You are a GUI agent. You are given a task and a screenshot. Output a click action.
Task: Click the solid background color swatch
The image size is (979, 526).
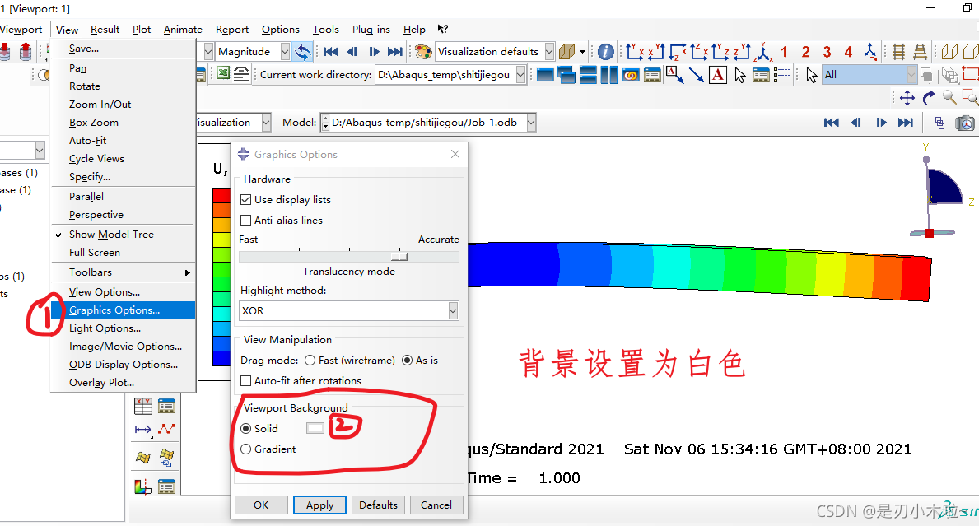pos(315,428)
